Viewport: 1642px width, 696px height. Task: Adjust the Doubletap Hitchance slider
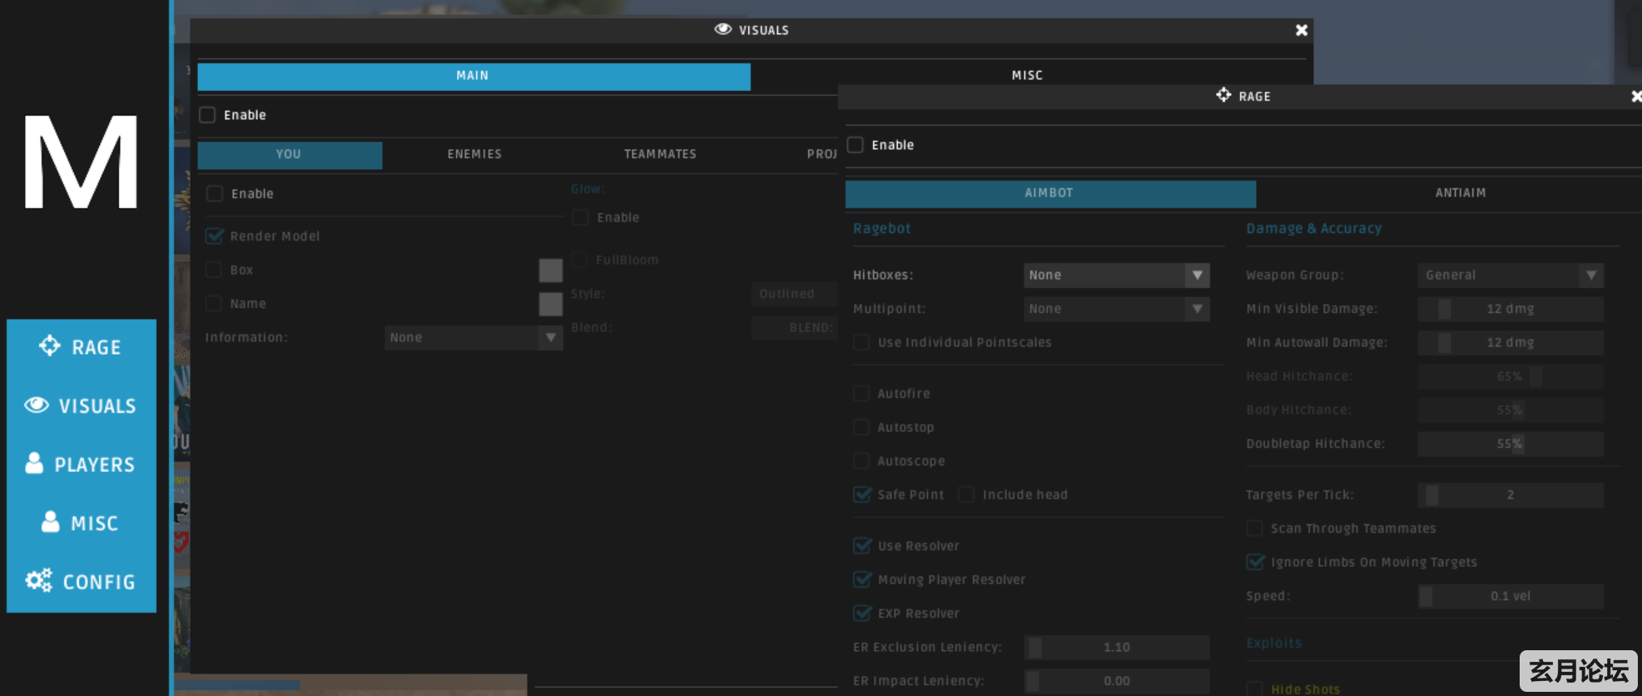1511,444
